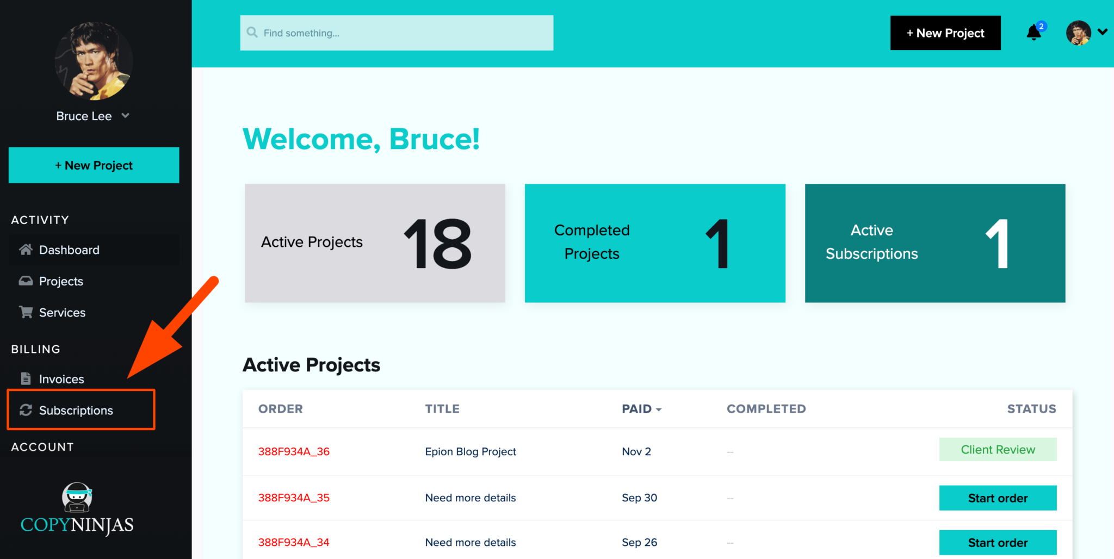This screenshot has width=1114, height=559.
Task: Sort the table by TITLE column
Action: pos(442,409)
